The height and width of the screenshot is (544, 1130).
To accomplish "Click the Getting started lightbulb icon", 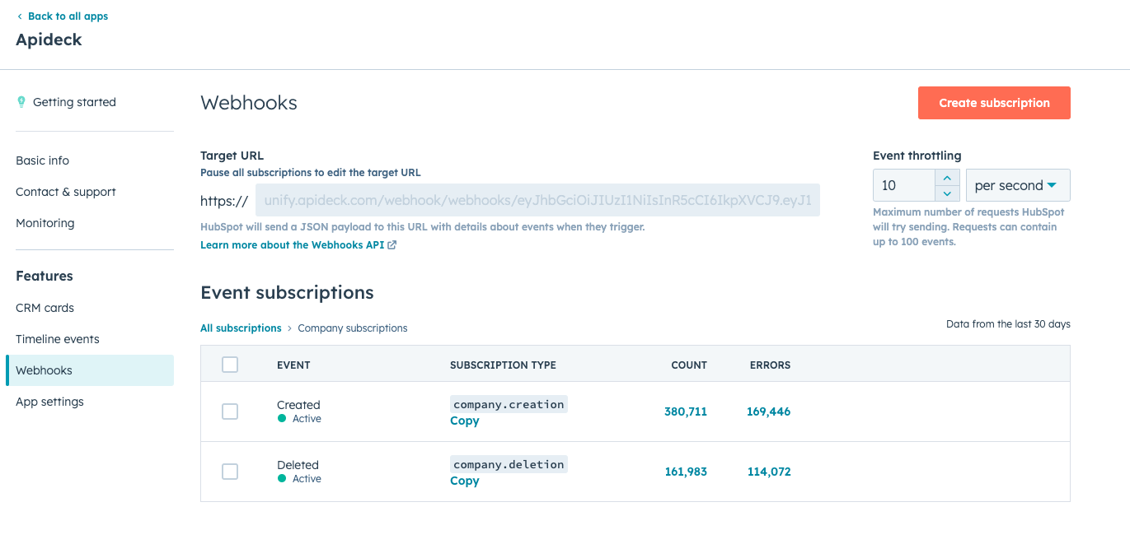I will tap(21, 102).
